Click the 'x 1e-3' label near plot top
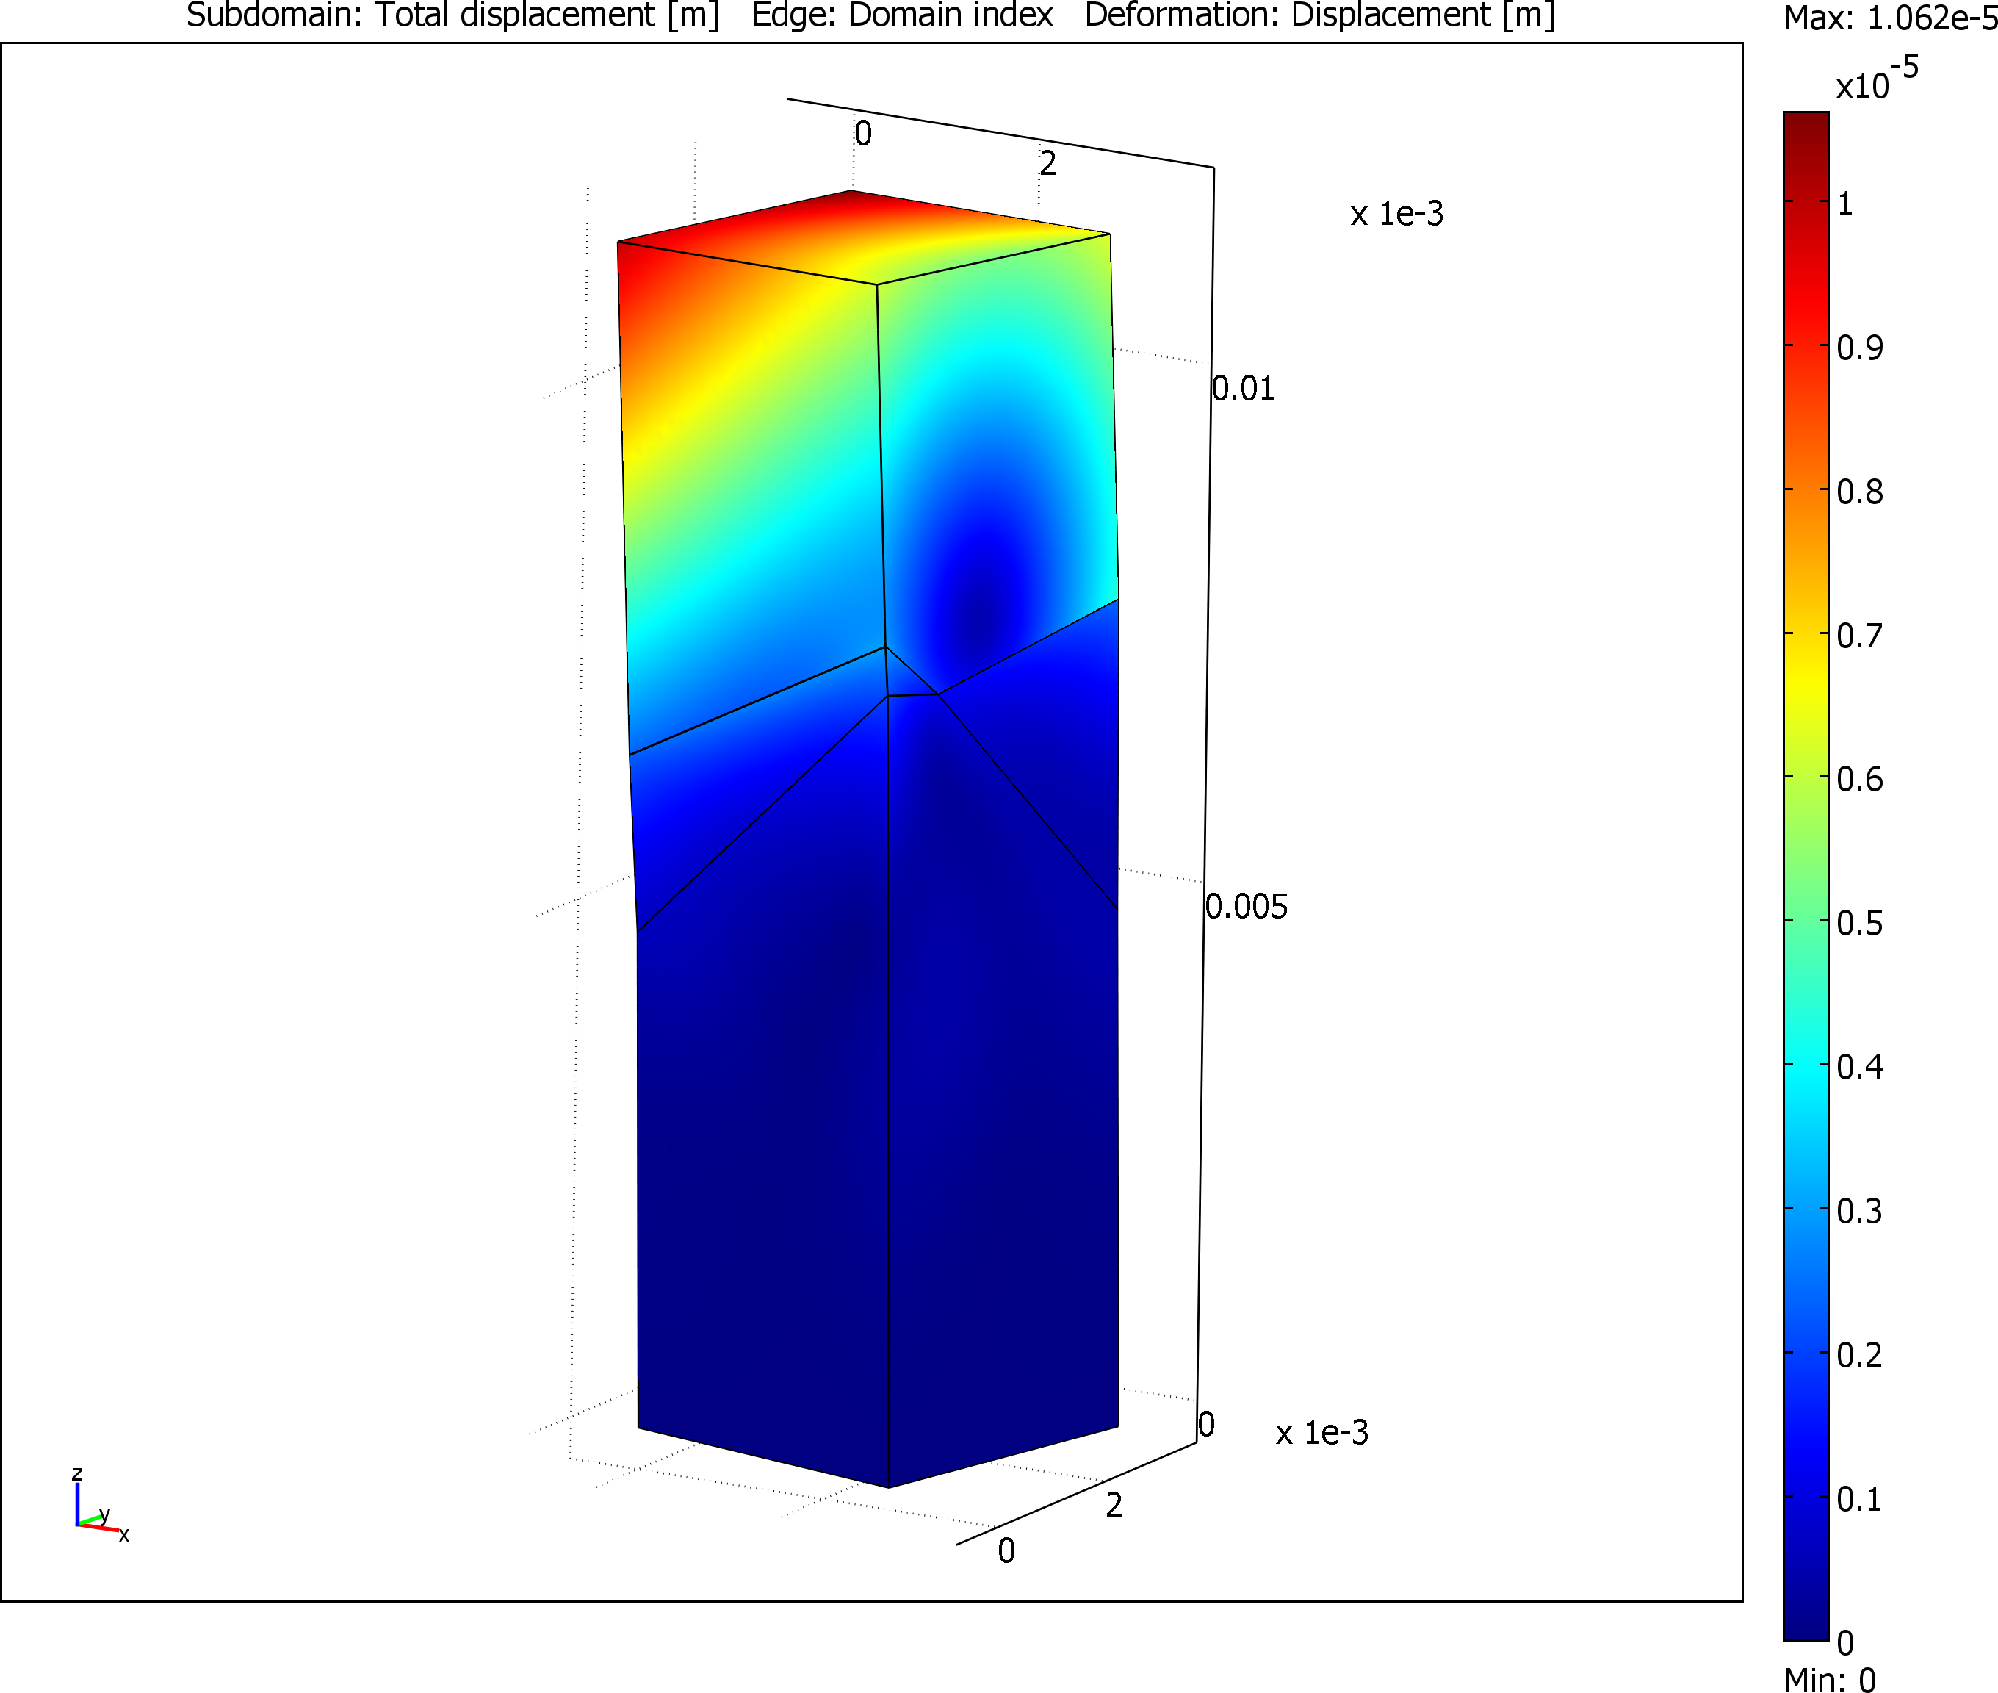Viewport: 1998px width, 1693px height. click(1396, 213)
